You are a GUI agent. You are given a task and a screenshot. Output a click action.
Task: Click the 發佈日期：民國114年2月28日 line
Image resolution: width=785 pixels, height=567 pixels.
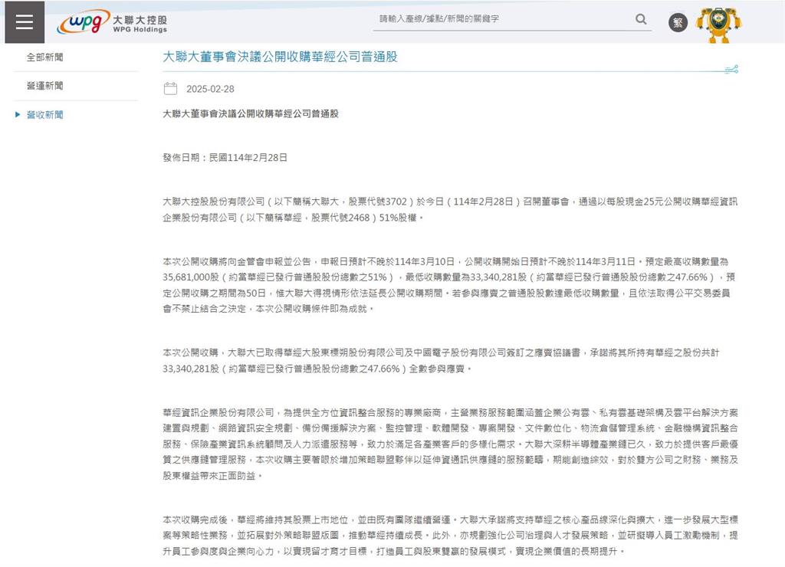click(x=225, y=158)
